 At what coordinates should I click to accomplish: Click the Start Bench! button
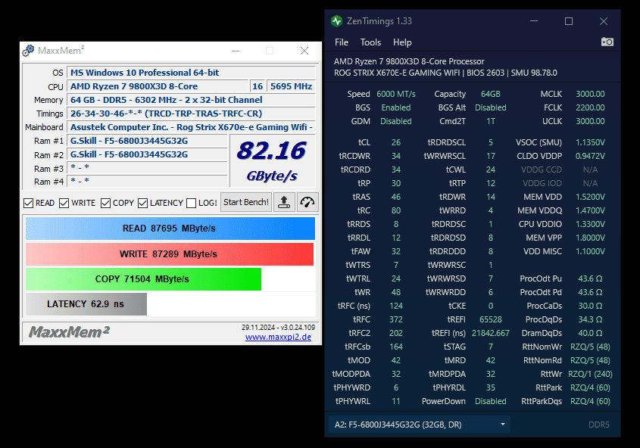246,202
